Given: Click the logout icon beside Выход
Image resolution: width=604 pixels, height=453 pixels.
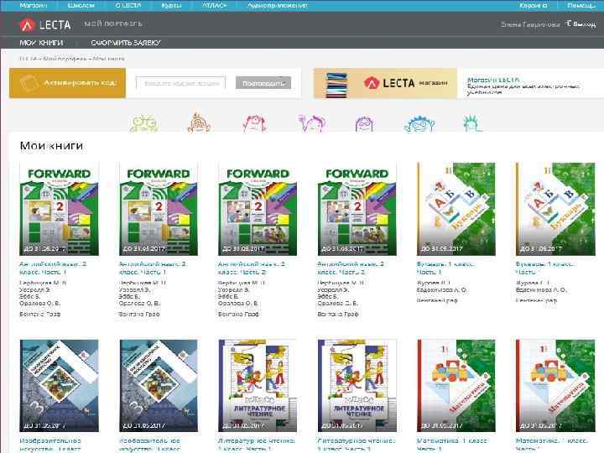Looking at the screenshot, I should coord(568,23).
